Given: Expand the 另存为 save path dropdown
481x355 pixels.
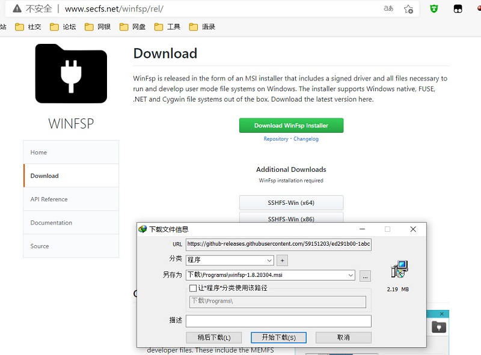Looking at the screenshot, I should point(351,275).
